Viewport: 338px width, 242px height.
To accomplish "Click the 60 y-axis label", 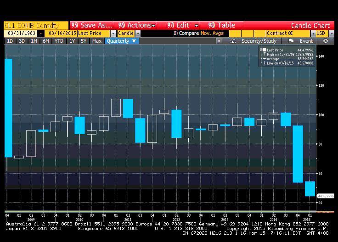I will [x=321, y=174].
